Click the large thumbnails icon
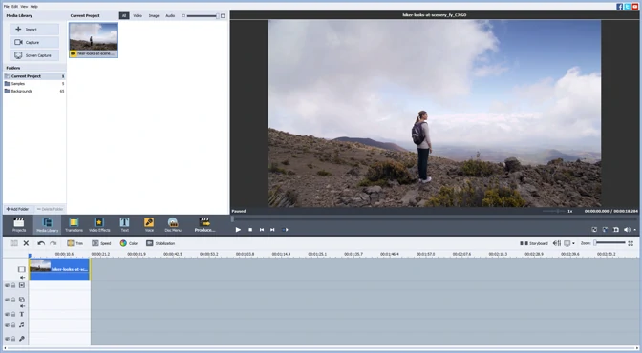Image resolution: width=642 pixels, height=353 pixels. pyautogui.click(x=223, y=16)
